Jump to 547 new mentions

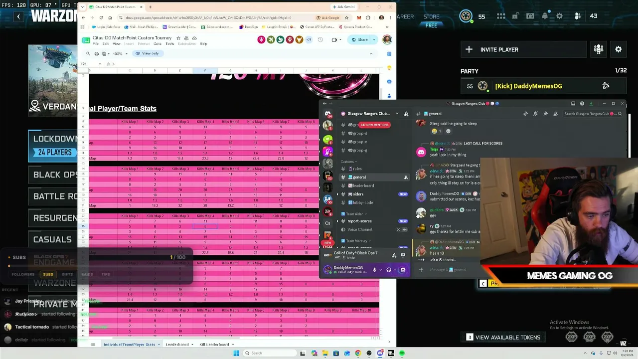[375, 125]
